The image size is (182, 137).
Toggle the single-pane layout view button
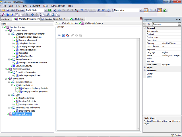(146, 10)
